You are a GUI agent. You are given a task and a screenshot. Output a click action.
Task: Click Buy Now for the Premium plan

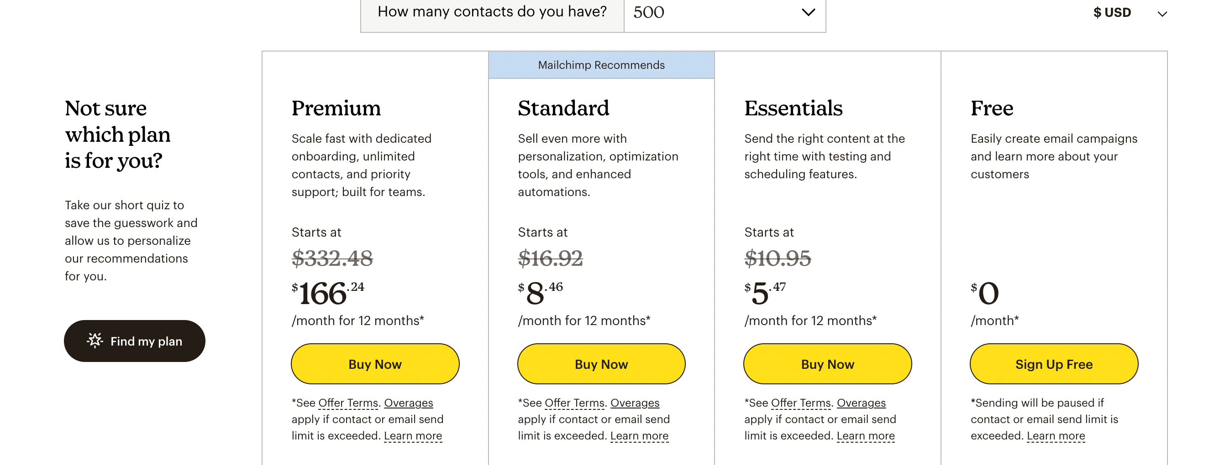[x=374, y=364]
